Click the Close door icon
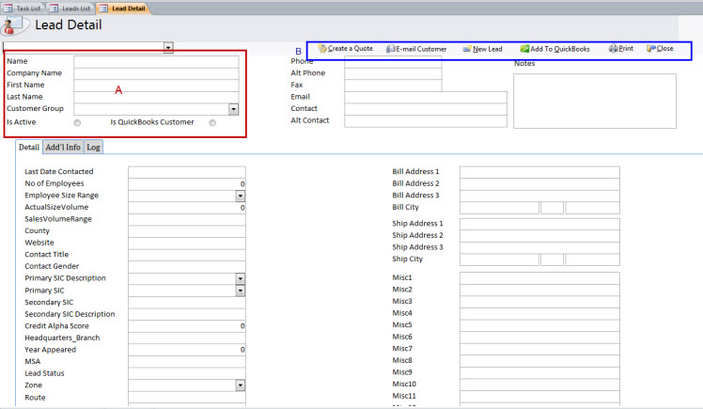This screenshot has height=409, width=703. point(650,48)
